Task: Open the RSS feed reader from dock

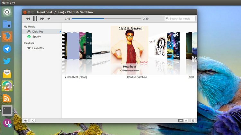Action: click(7, 98)
